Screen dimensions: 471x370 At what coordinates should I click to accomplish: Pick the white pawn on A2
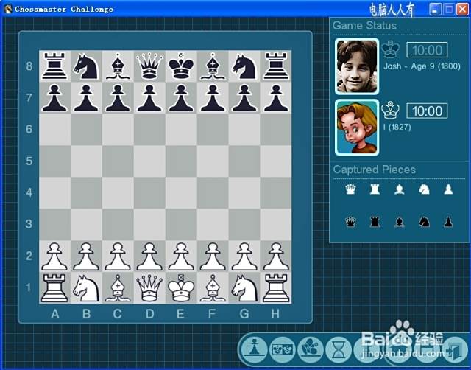click(54, 256)
